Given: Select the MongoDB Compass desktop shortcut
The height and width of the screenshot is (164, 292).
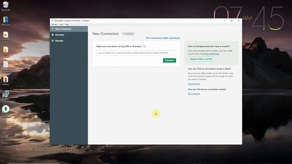Looking at the screenshot, I should click(5, 111).
